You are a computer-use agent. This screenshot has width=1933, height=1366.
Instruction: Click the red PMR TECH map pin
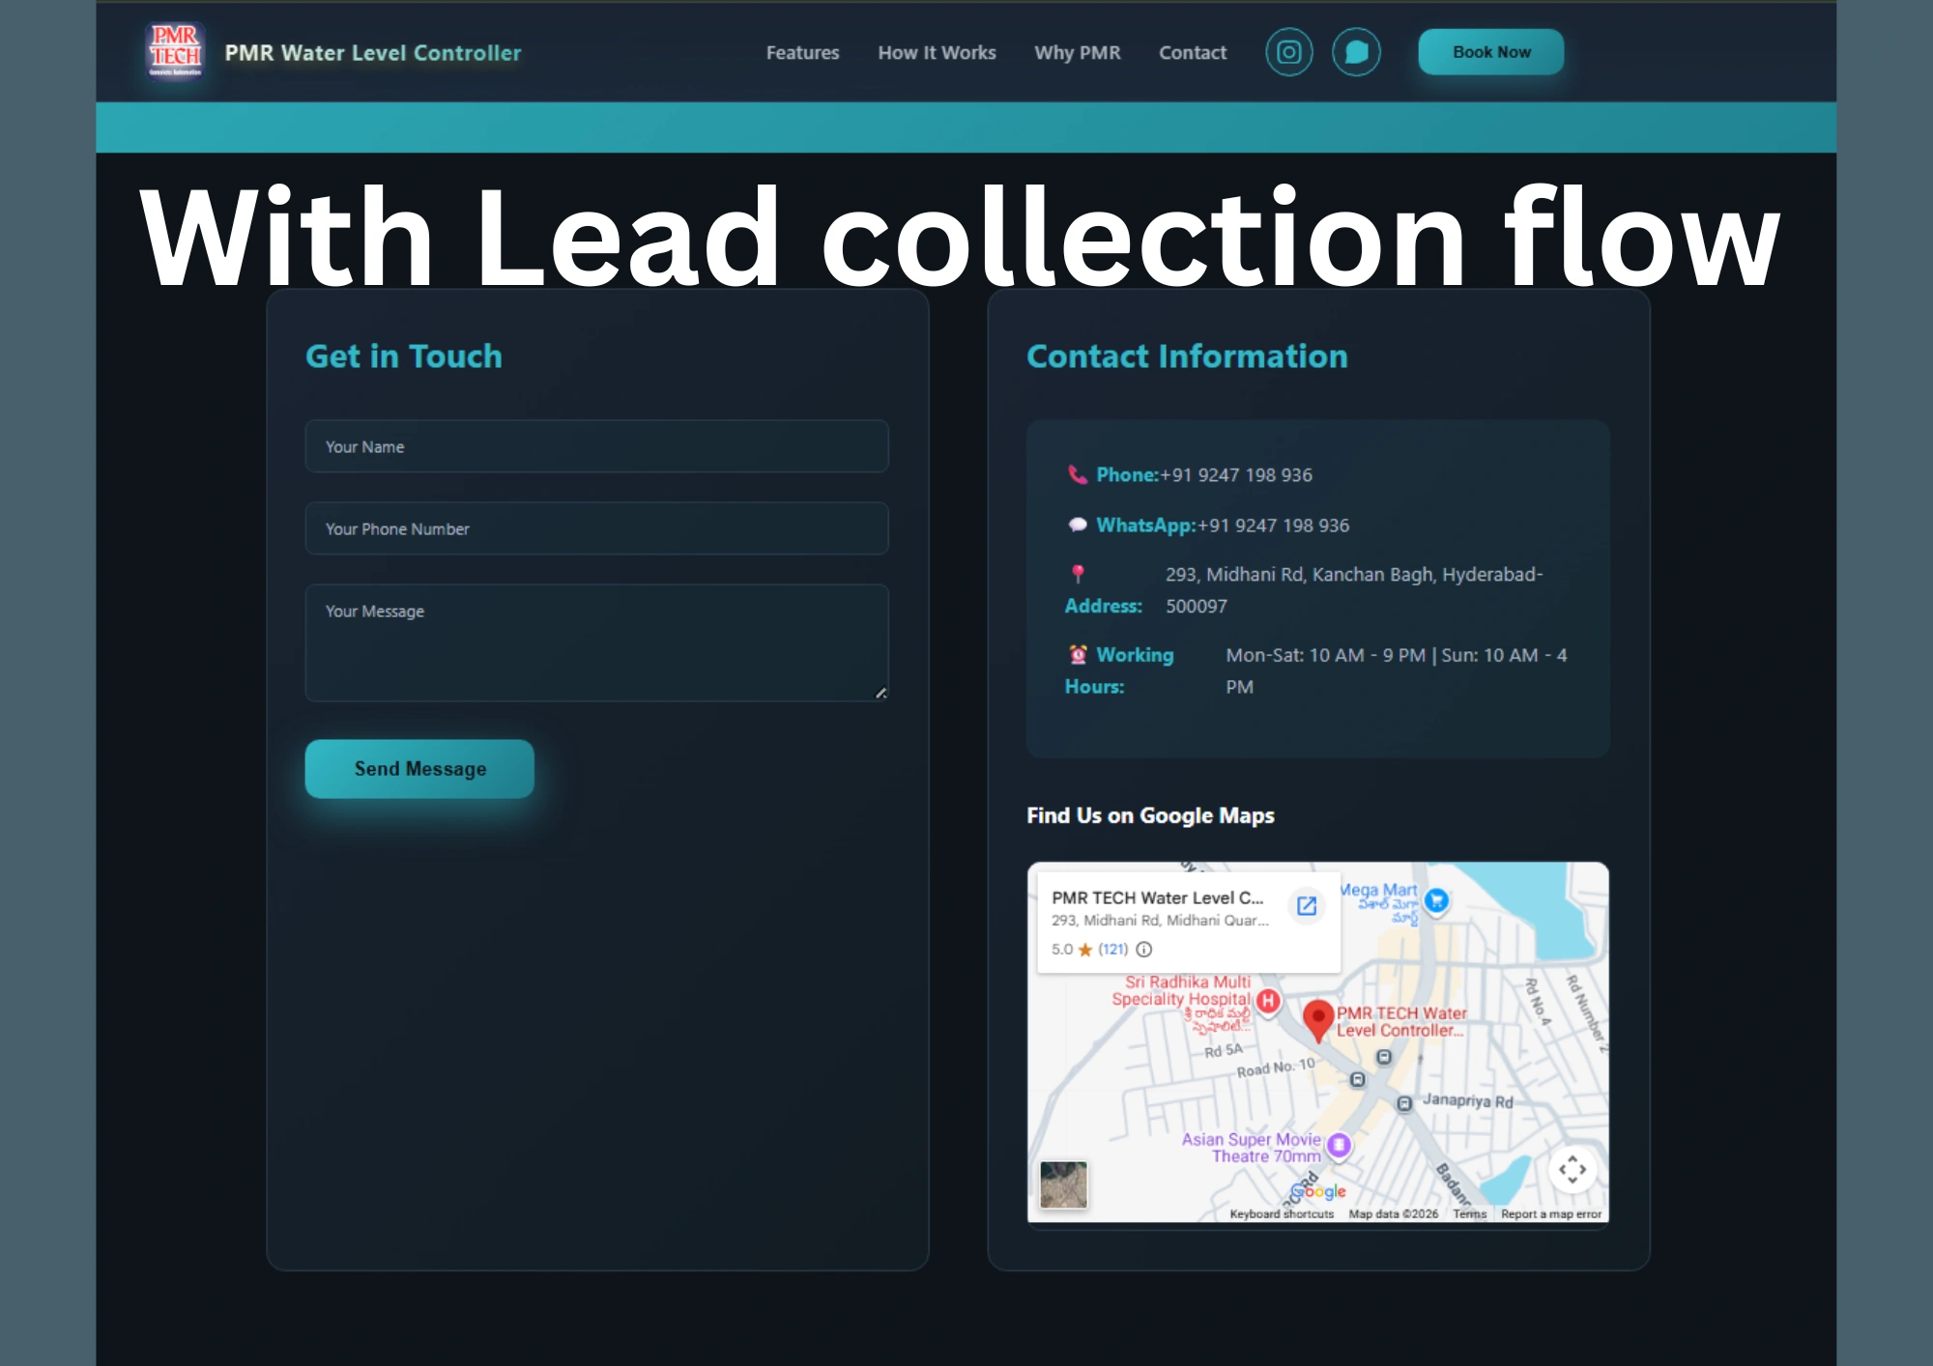pyautogui.click(x=1318, y=1021)
